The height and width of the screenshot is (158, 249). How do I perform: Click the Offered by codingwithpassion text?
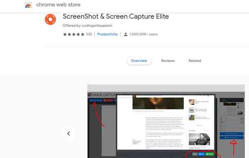click(x=88, y=26)
